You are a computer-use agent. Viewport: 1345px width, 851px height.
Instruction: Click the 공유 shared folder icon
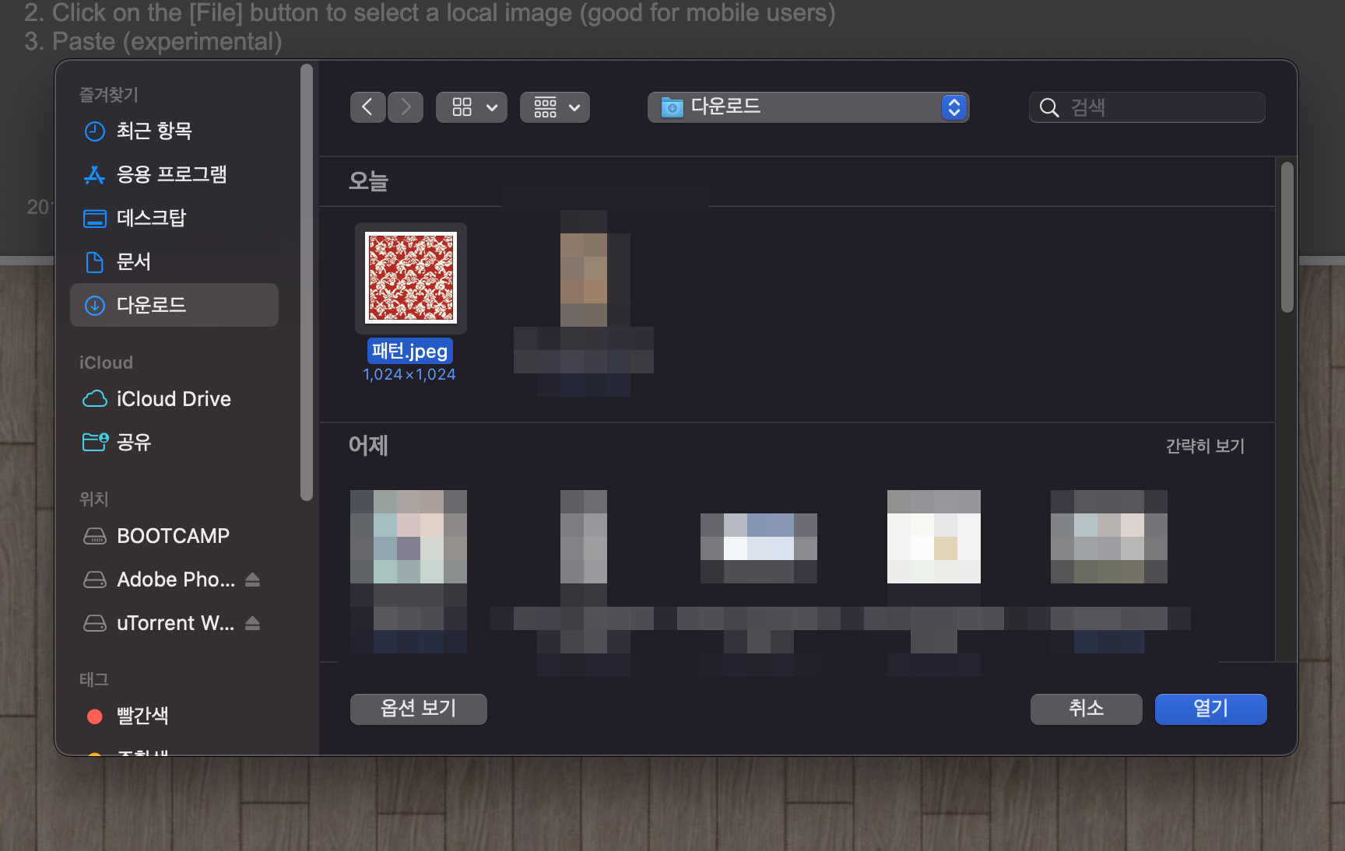click(95, 442)
